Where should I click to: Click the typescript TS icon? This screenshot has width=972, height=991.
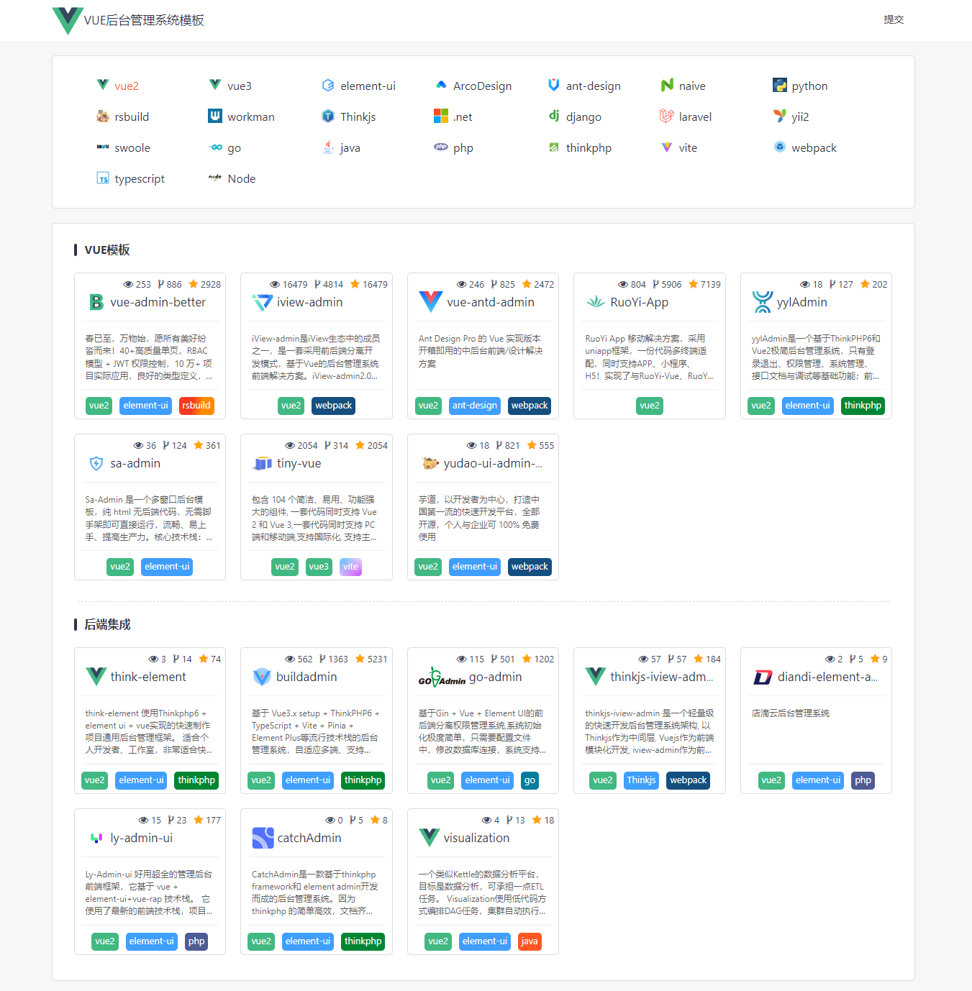pos(103,178)
